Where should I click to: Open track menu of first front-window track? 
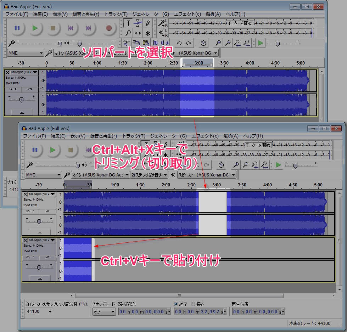point(42,194)
